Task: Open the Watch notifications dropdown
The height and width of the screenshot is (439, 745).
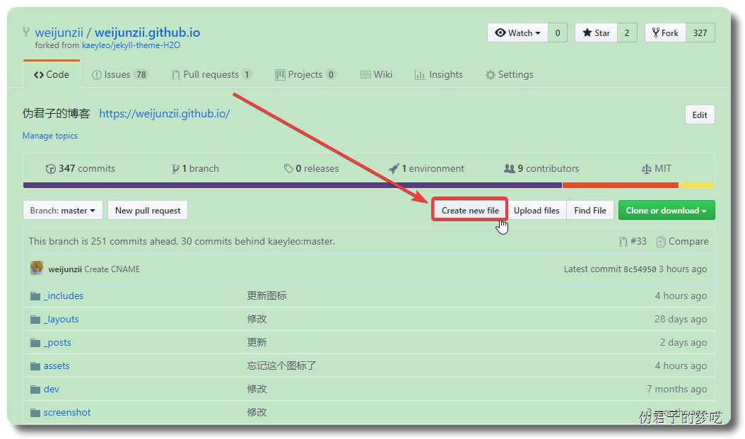Action: click(517, 33)
